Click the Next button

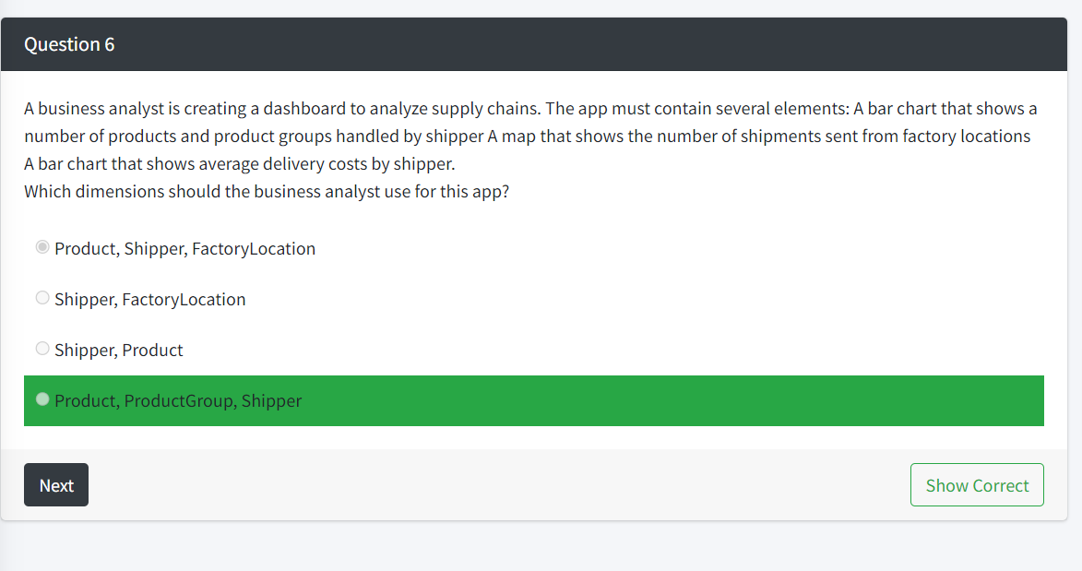pyautogui.click(x=55, y=484)
